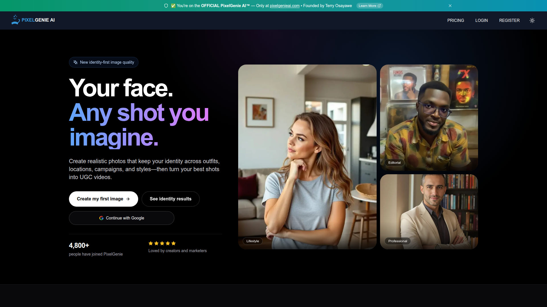Open the REGISTER page
Image resolution: width=547 pixels, height=307 pixels.
(509, 20)
